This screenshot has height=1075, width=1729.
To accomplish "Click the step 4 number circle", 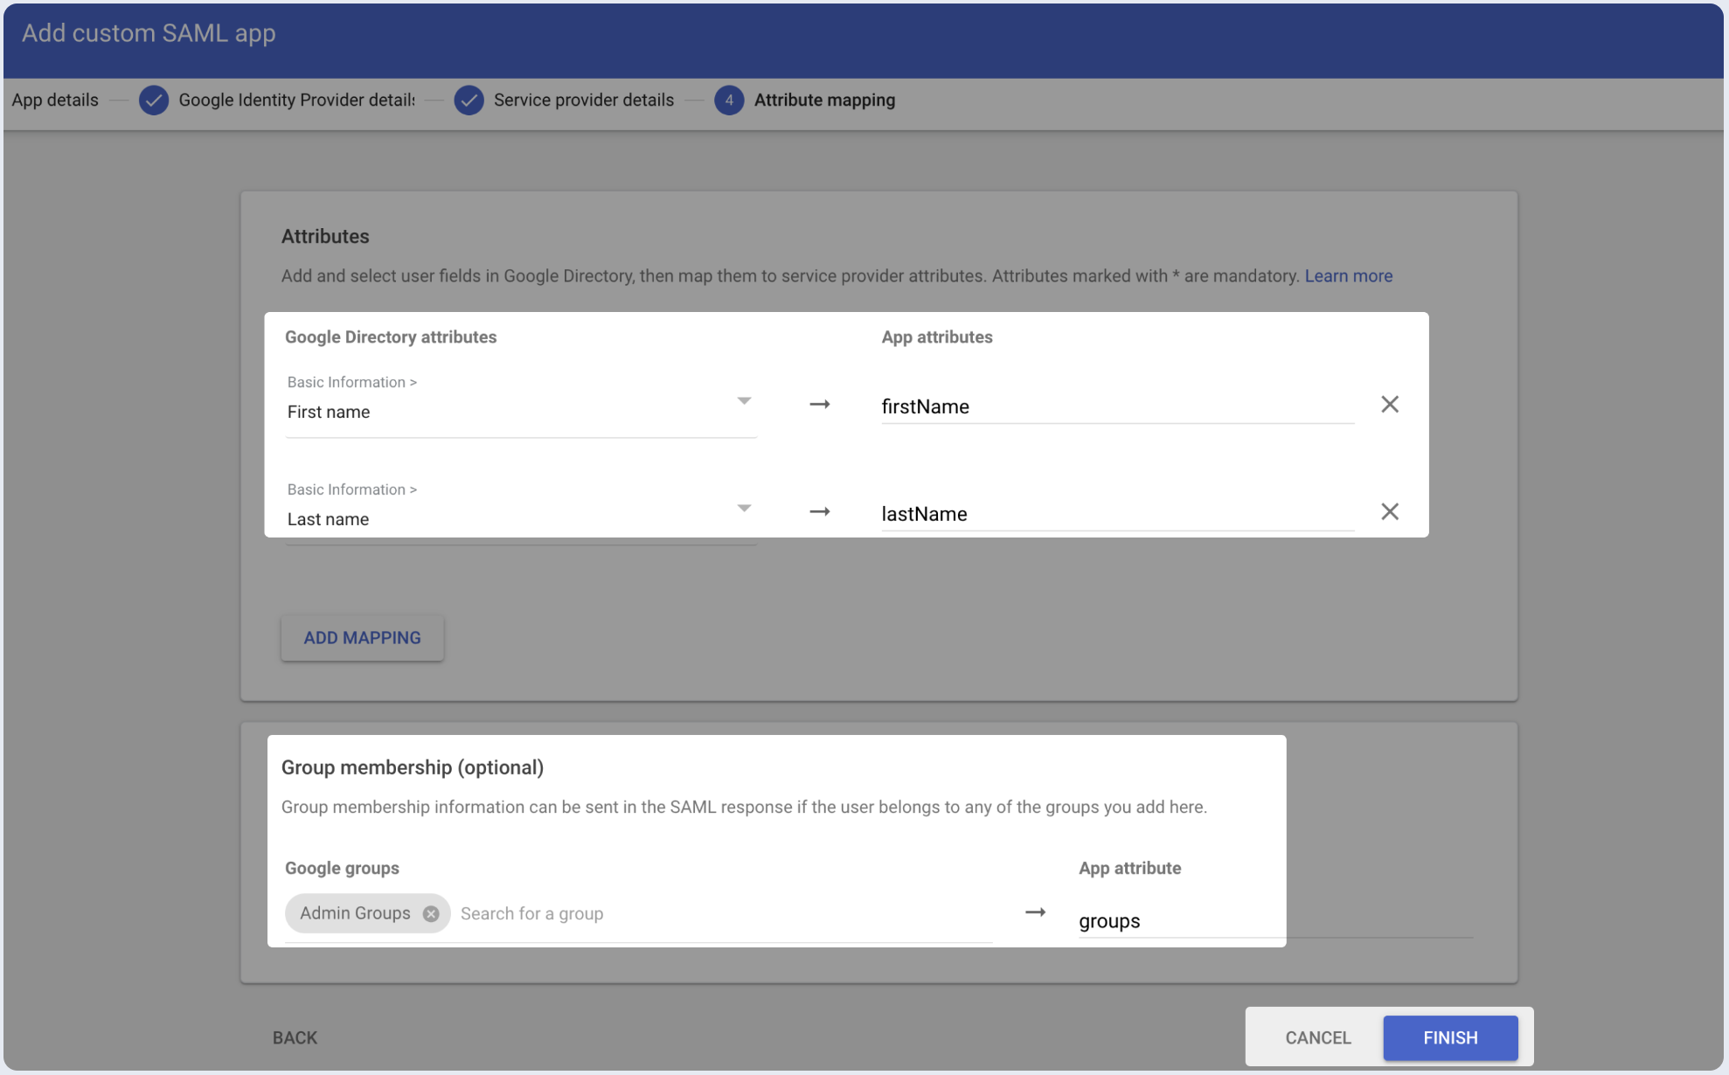I will (728, 101).
